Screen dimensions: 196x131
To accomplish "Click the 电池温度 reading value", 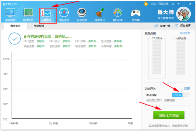I will coord(93,46).
